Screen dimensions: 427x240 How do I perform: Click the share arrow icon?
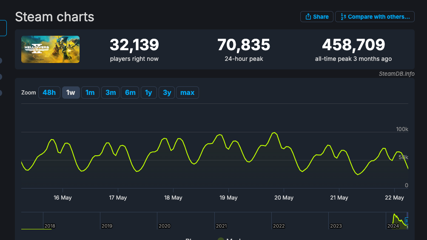[308, 17]
